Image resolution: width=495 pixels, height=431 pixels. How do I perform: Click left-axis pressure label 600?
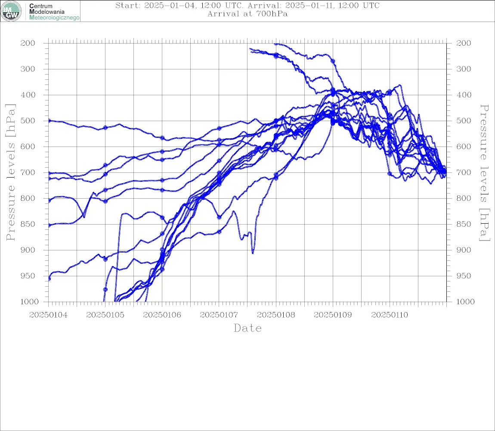pos(28,147)
